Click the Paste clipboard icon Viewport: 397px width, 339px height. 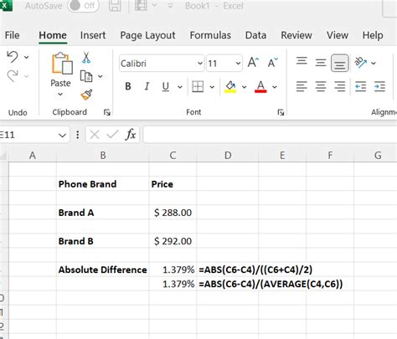click(61, 64)
